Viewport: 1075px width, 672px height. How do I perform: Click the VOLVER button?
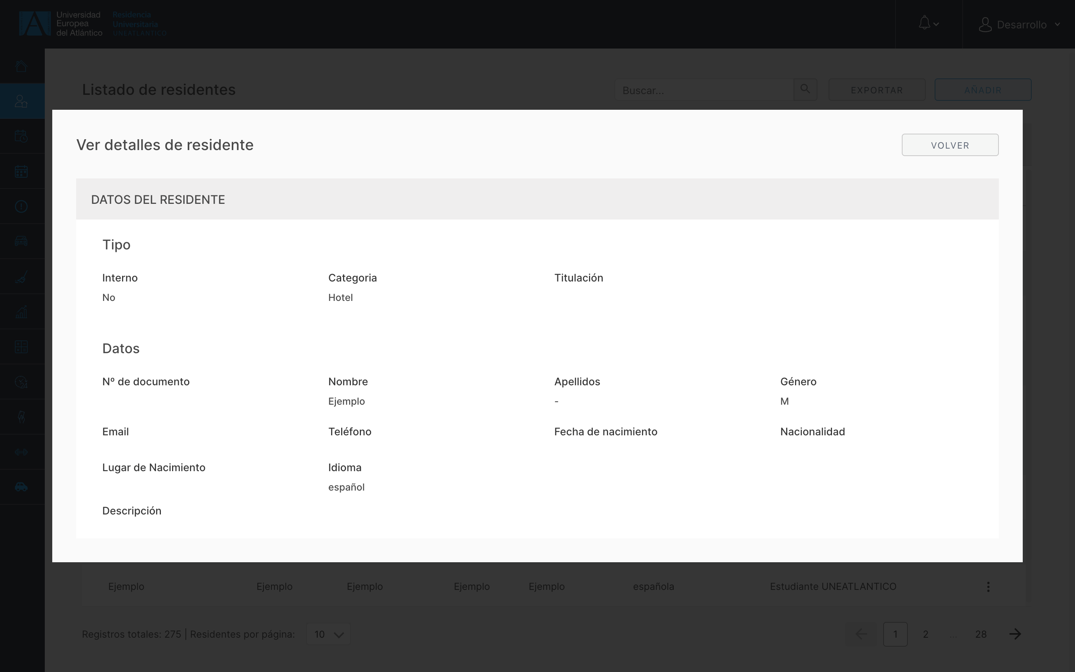click(x=950, y=145)
